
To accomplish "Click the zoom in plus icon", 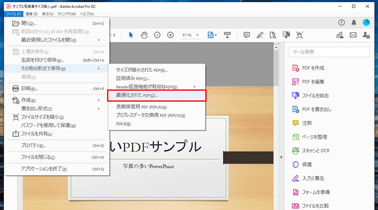I will coord(170,35).
